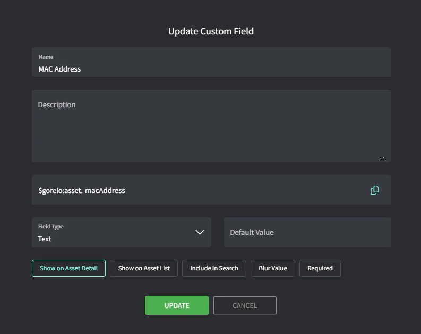
Task: Open the Field Type dropdown
Action: (122, 232)
